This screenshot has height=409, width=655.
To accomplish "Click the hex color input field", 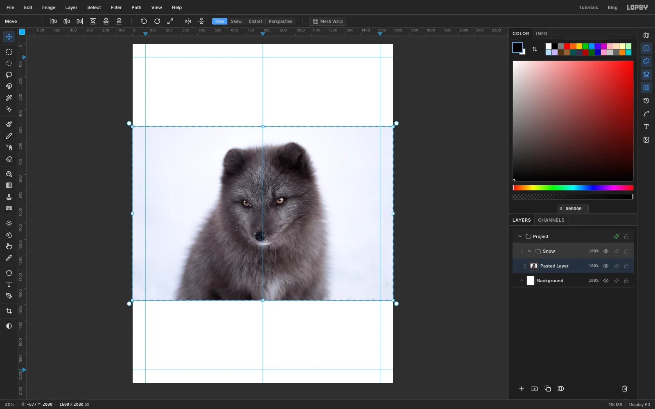I will pos(573,209).
